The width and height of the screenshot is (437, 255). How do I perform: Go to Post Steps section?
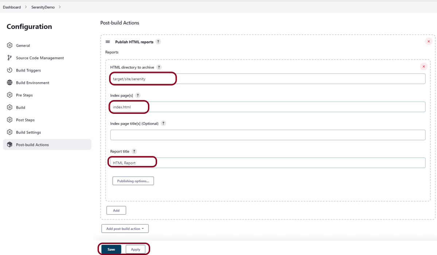click(25, 120)
